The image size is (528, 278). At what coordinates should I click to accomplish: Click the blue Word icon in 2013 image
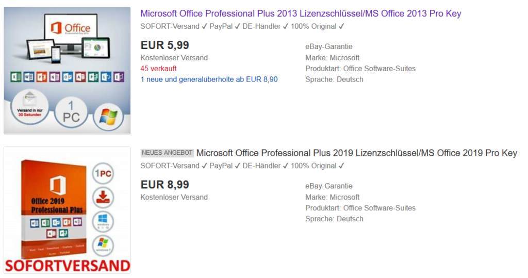29,77
